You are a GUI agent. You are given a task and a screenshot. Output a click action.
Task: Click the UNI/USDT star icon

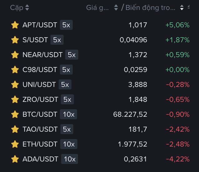point(15,85)
